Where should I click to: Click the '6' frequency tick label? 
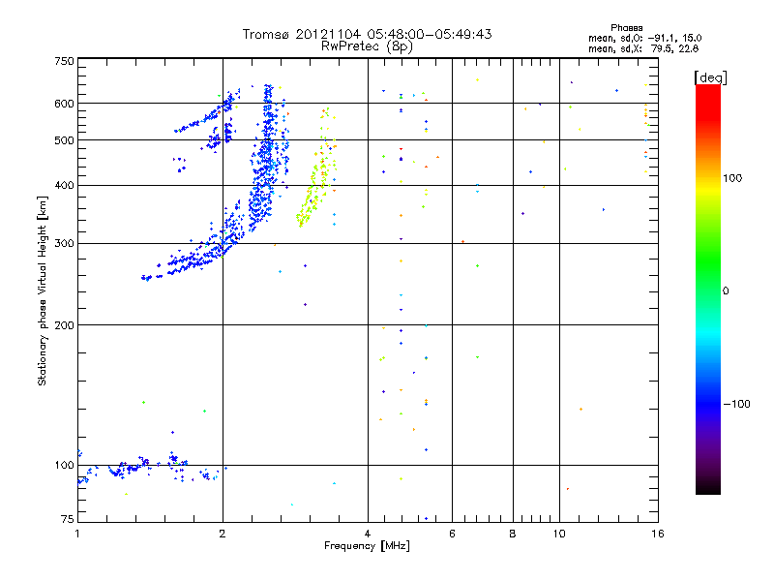(452, 534)
